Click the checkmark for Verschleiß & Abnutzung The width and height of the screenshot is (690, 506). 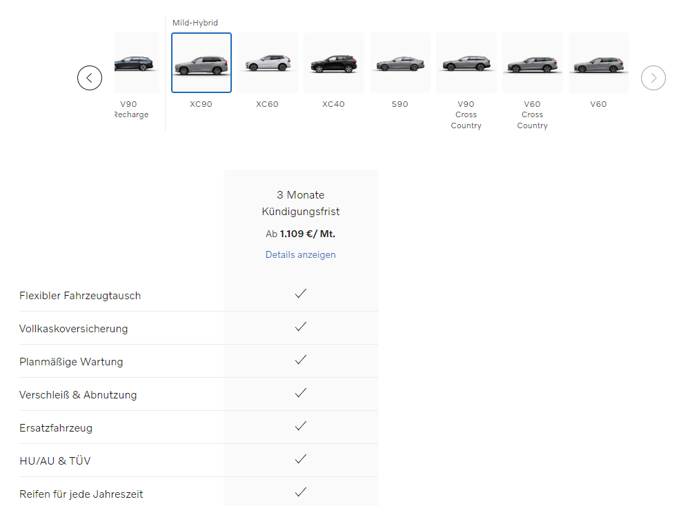pyautogui.click(x=301, y=392)
